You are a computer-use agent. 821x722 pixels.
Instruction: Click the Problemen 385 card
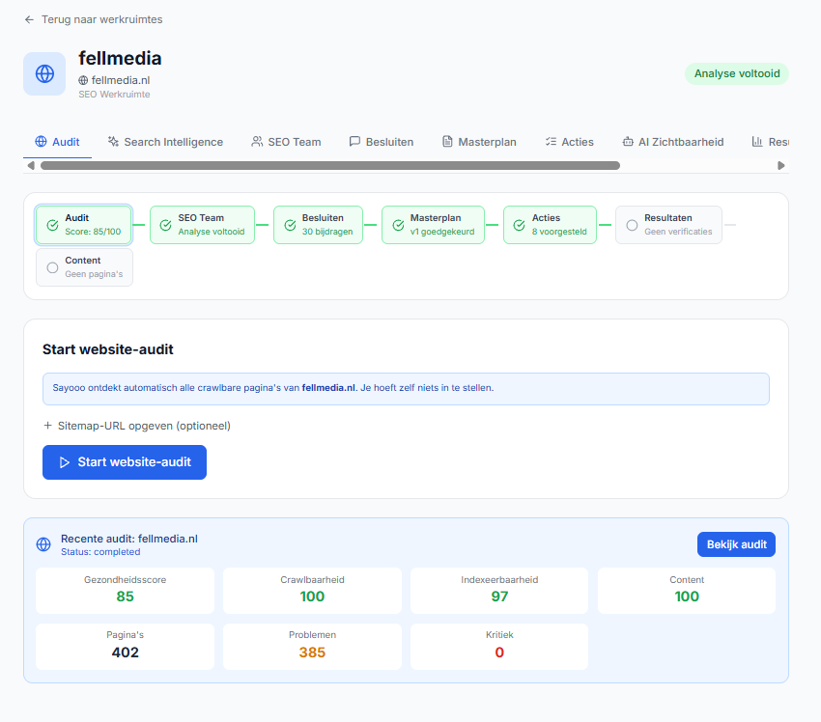coord(313,647)
